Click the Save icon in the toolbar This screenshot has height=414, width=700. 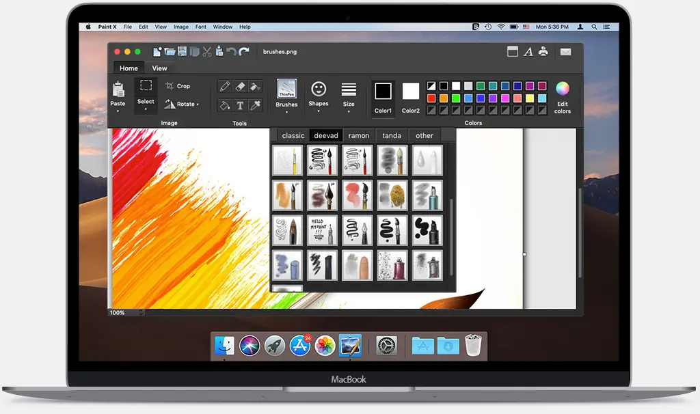point(182,51)
